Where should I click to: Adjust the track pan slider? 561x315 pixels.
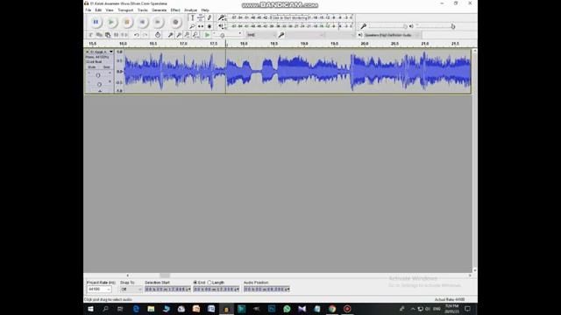click(x=99, y=84)
